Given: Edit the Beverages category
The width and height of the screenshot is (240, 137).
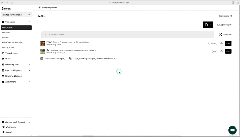Looking at the screenshot, I should click(x=228, y=51).
